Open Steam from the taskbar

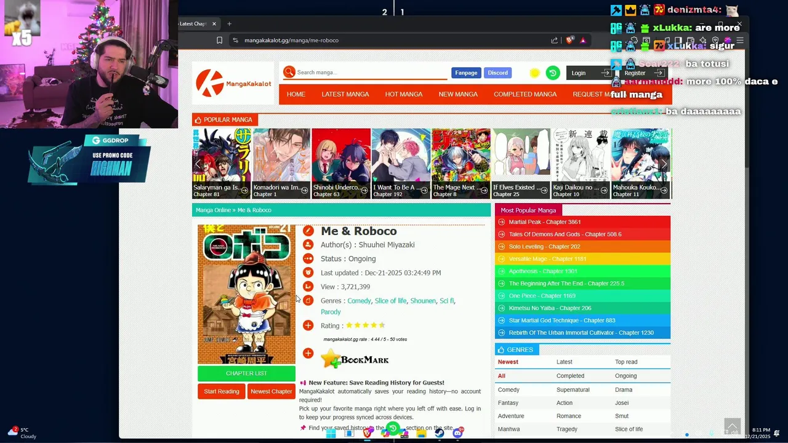coord(439,433)
